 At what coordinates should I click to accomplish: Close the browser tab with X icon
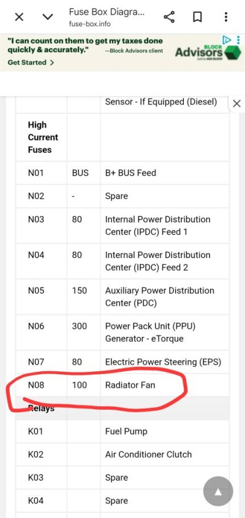point(20,17)
